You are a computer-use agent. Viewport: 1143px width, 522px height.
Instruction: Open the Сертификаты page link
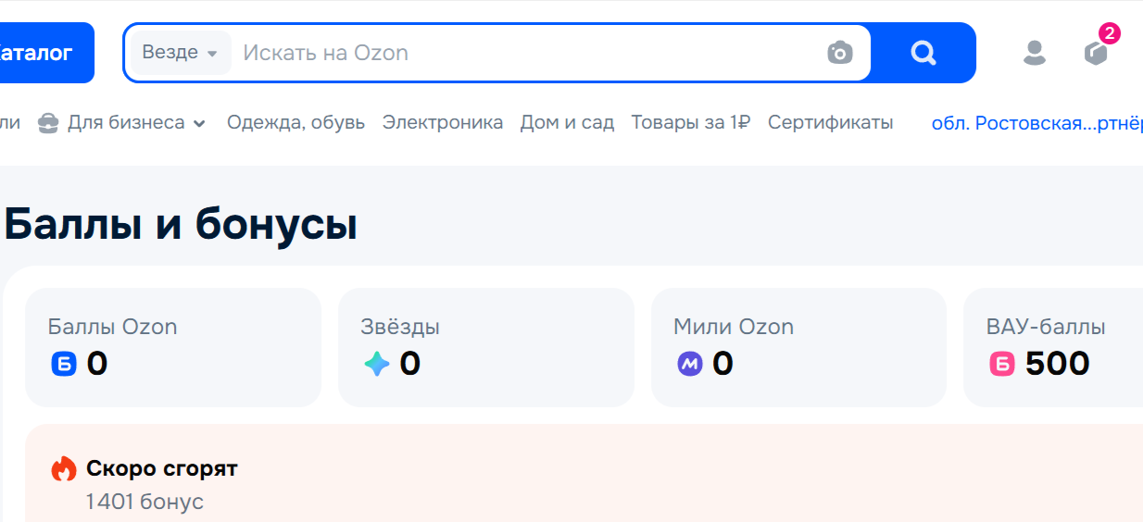[830, 122]
